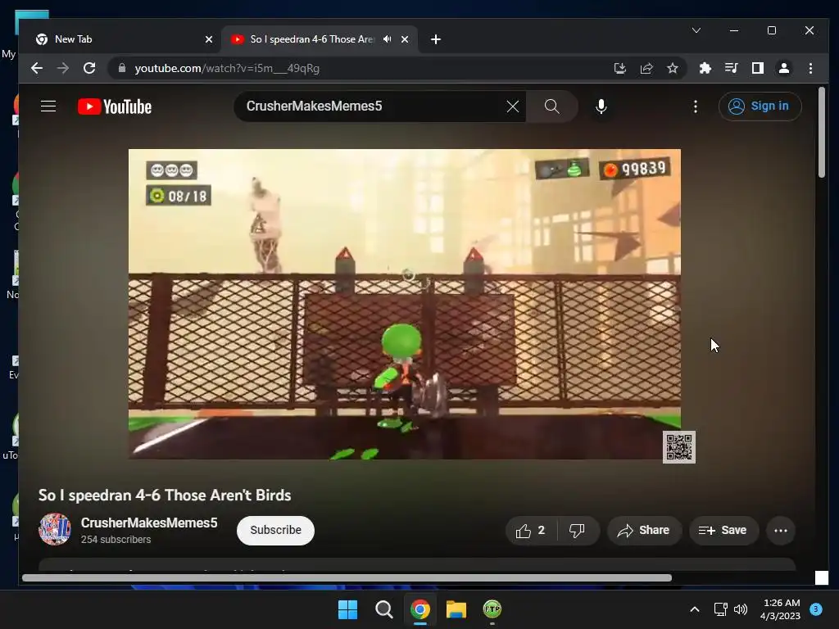Click the page vertical scrollbar thumb
This screenshot has height=629, width=839.
point(821,133)
